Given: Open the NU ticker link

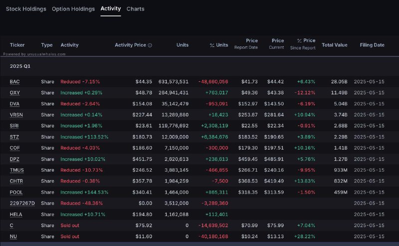Looking at the screenshot, I should coord(13,237).
